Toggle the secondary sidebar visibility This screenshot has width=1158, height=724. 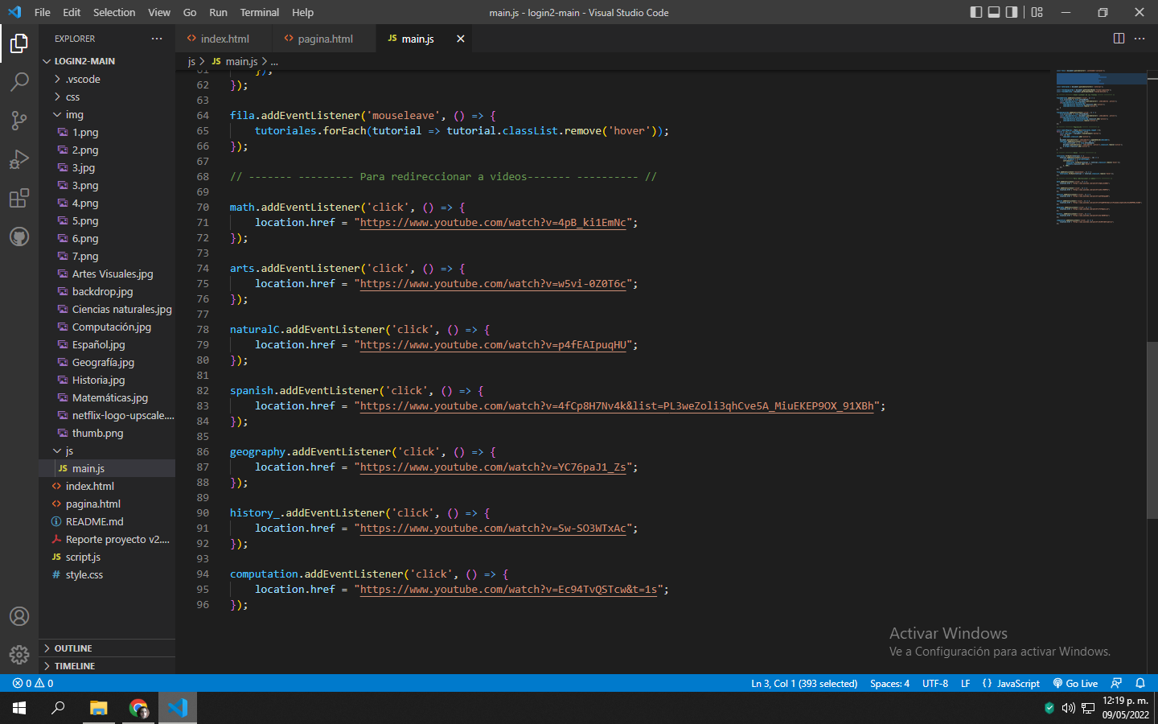pyautogui.click(x=1011, y=12)
